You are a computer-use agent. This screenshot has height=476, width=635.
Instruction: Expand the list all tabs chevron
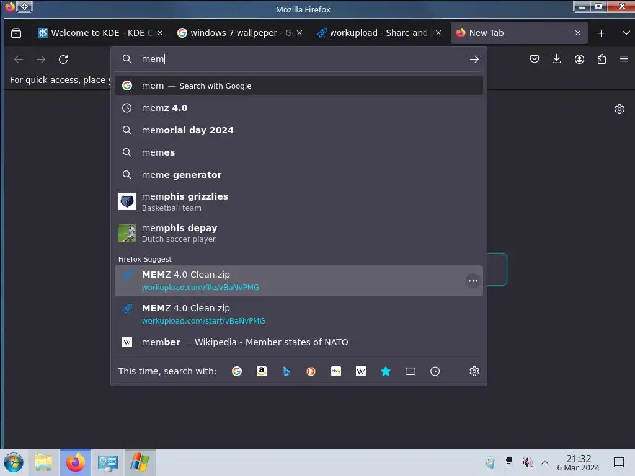[x=626, y=33]
